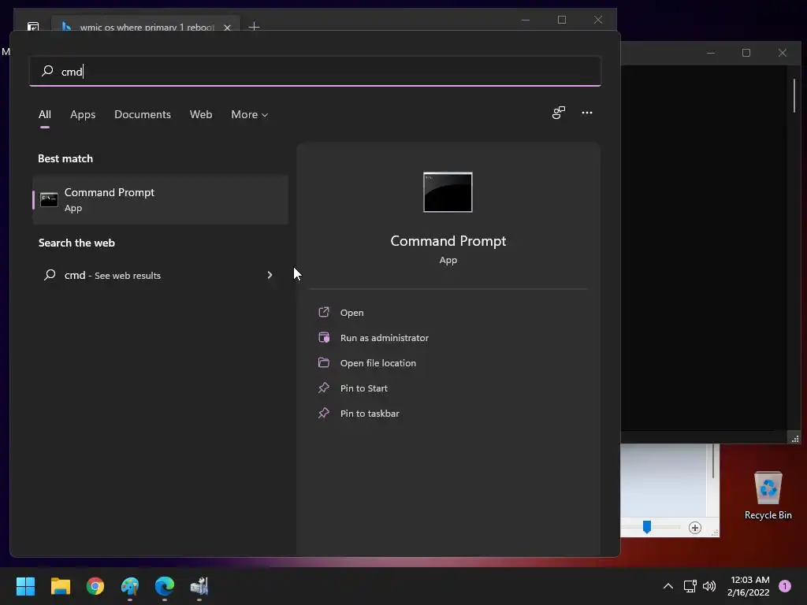
Task: Open File Explorer from taskbar
Action: point(60,586)
